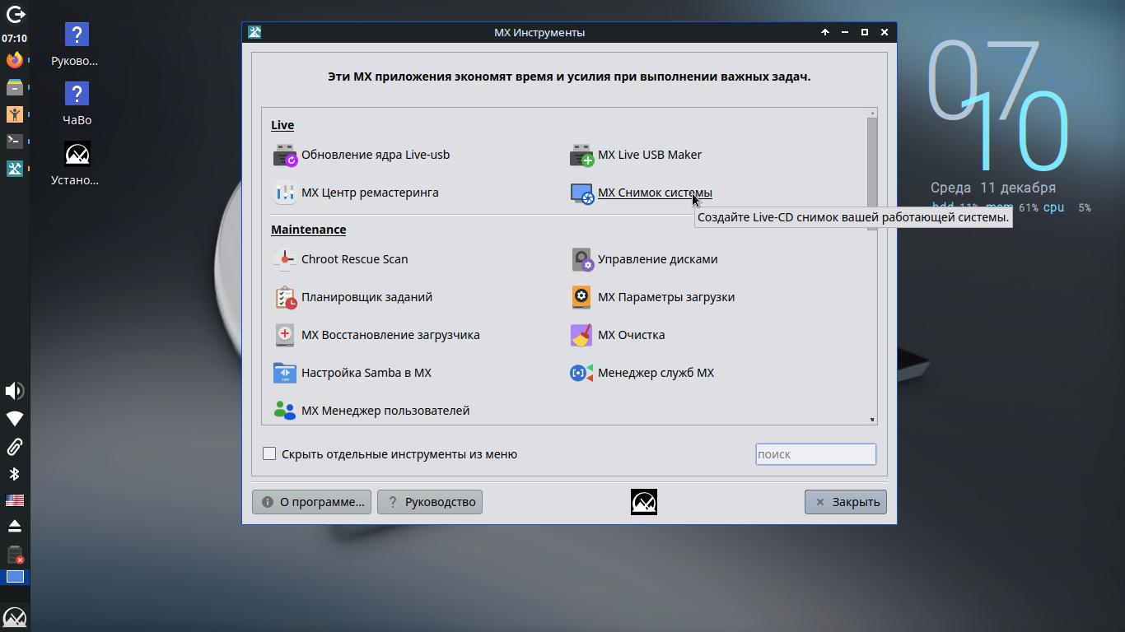Click the Live section heading
This screenshot has height=632, width=1125.
[282, 125]
